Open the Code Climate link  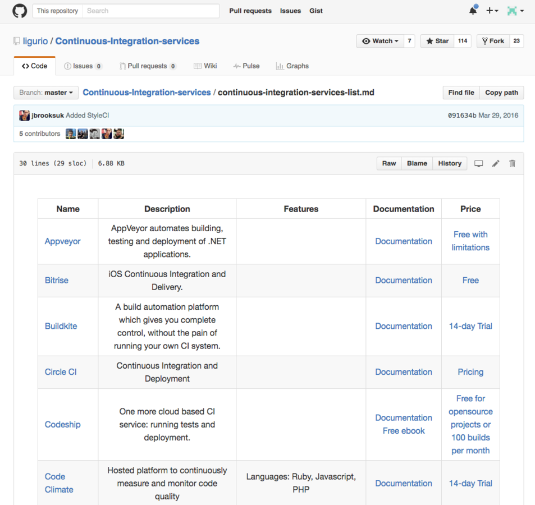pyautogui.click(x=59, y=483)
